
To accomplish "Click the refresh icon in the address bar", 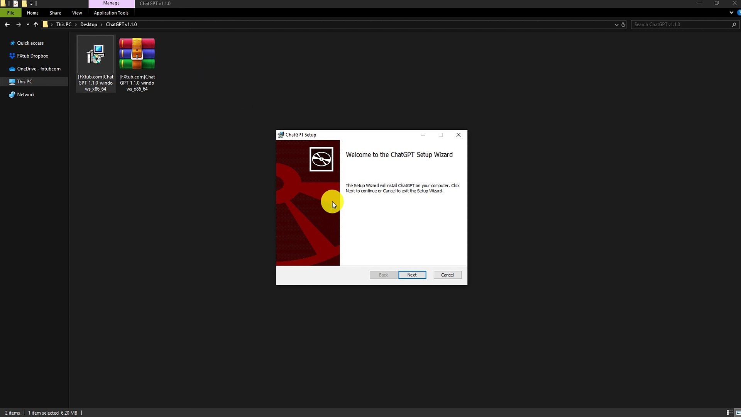I will (623, 24).
